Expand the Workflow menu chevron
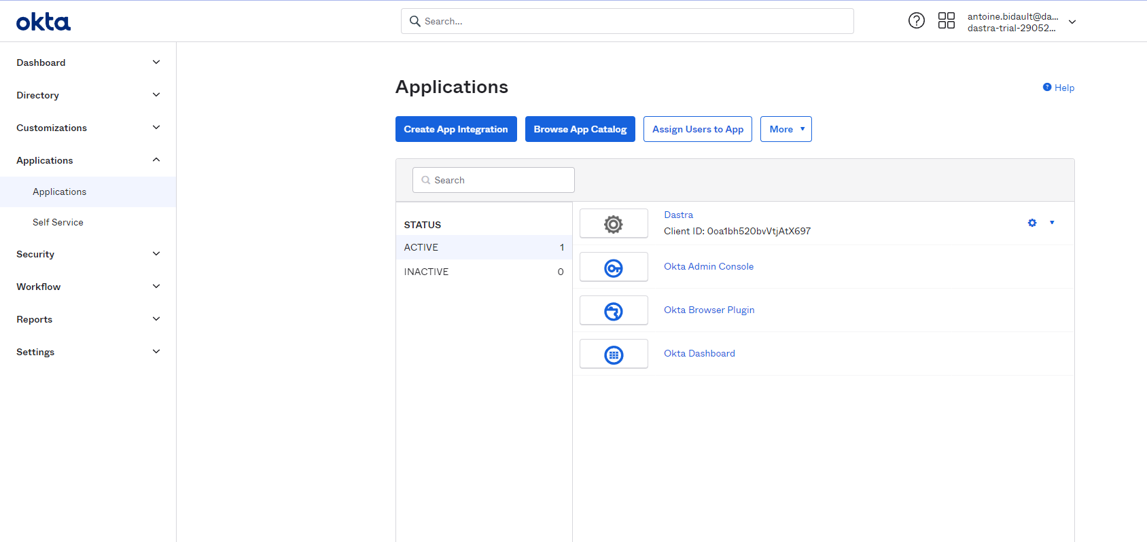This screenshot has width=1147, height=542. pos(156,287)
